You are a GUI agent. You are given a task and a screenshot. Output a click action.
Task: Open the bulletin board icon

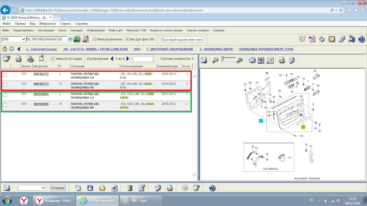point(332,39)
